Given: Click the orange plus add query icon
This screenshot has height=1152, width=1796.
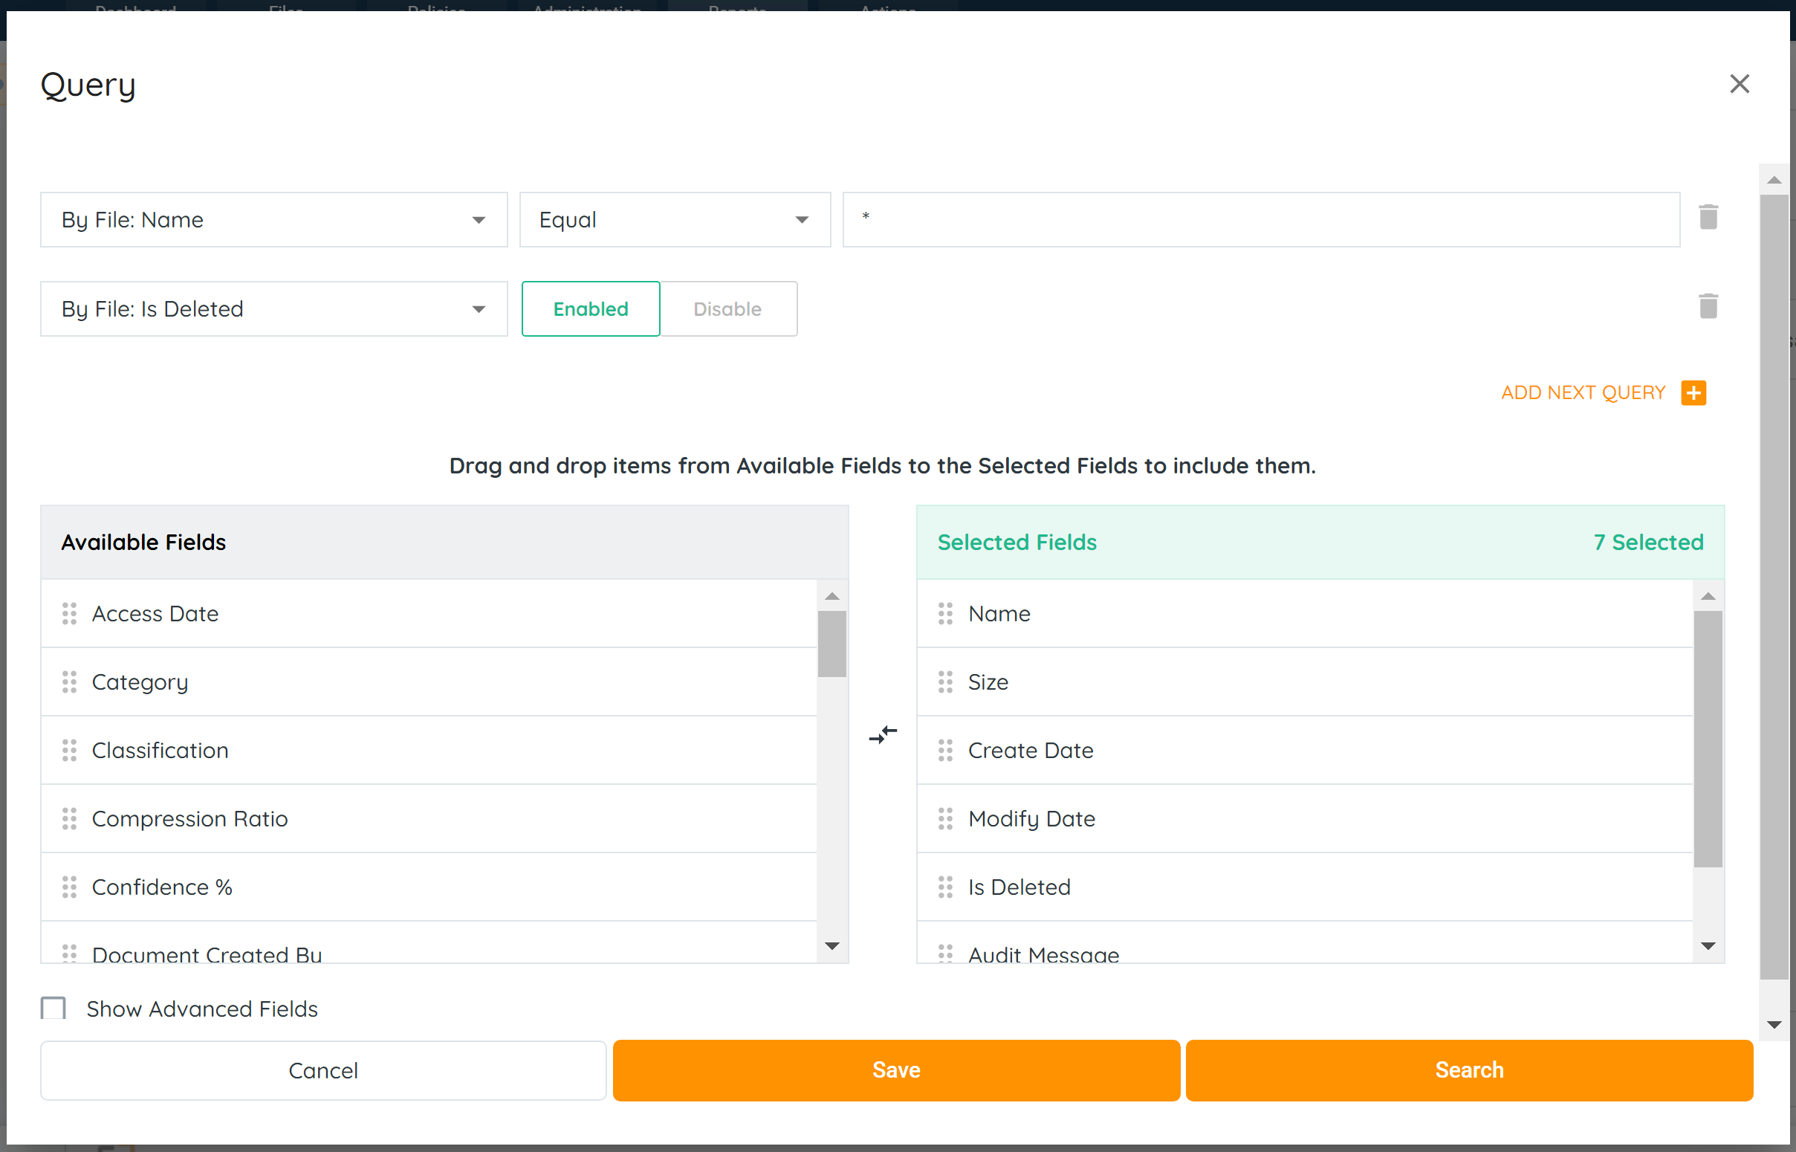Looking at the screenshot, I should point(1693,392).
